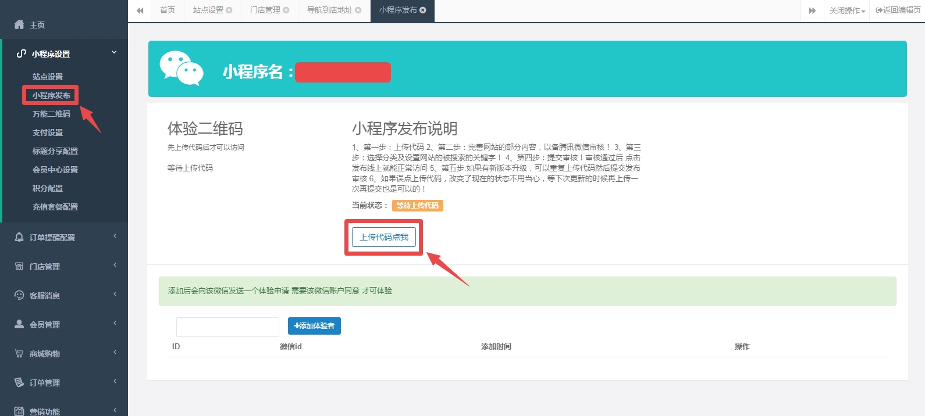925x416 pixels.
Task: Click the link icon beside 小程序设置
Action: point(21,53)
